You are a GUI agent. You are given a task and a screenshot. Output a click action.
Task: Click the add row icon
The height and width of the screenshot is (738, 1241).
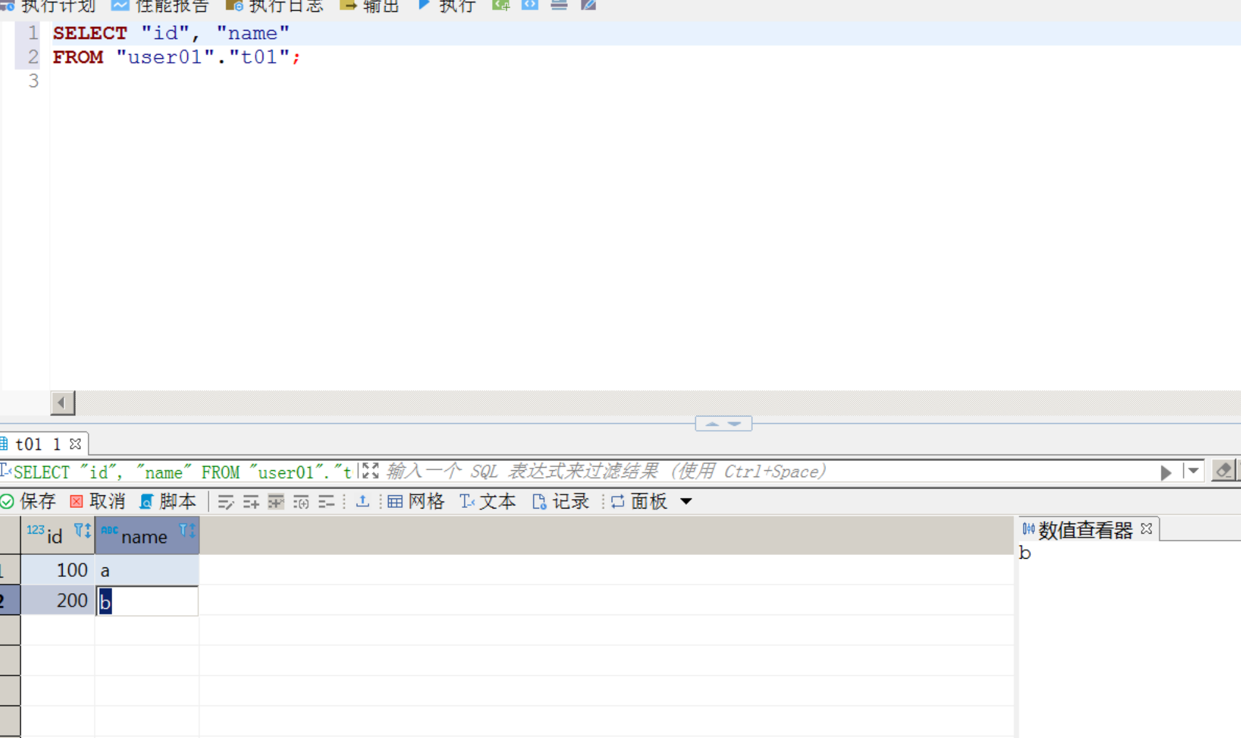pos(251,502)
